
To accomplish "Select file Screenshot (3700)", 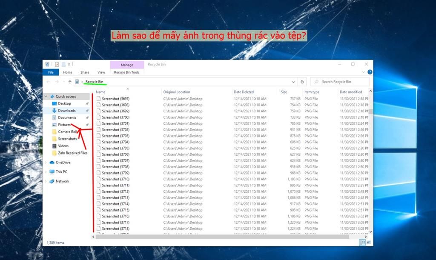I will pos(115,117).
